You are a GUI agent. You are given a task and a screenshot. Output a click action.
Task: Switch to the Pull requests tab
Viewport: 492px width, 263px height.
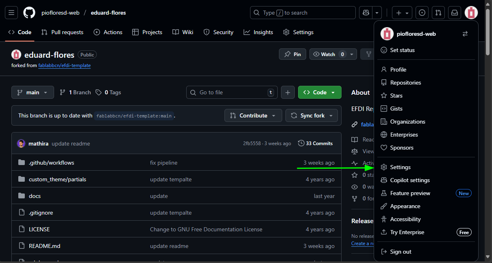point(63,32)
